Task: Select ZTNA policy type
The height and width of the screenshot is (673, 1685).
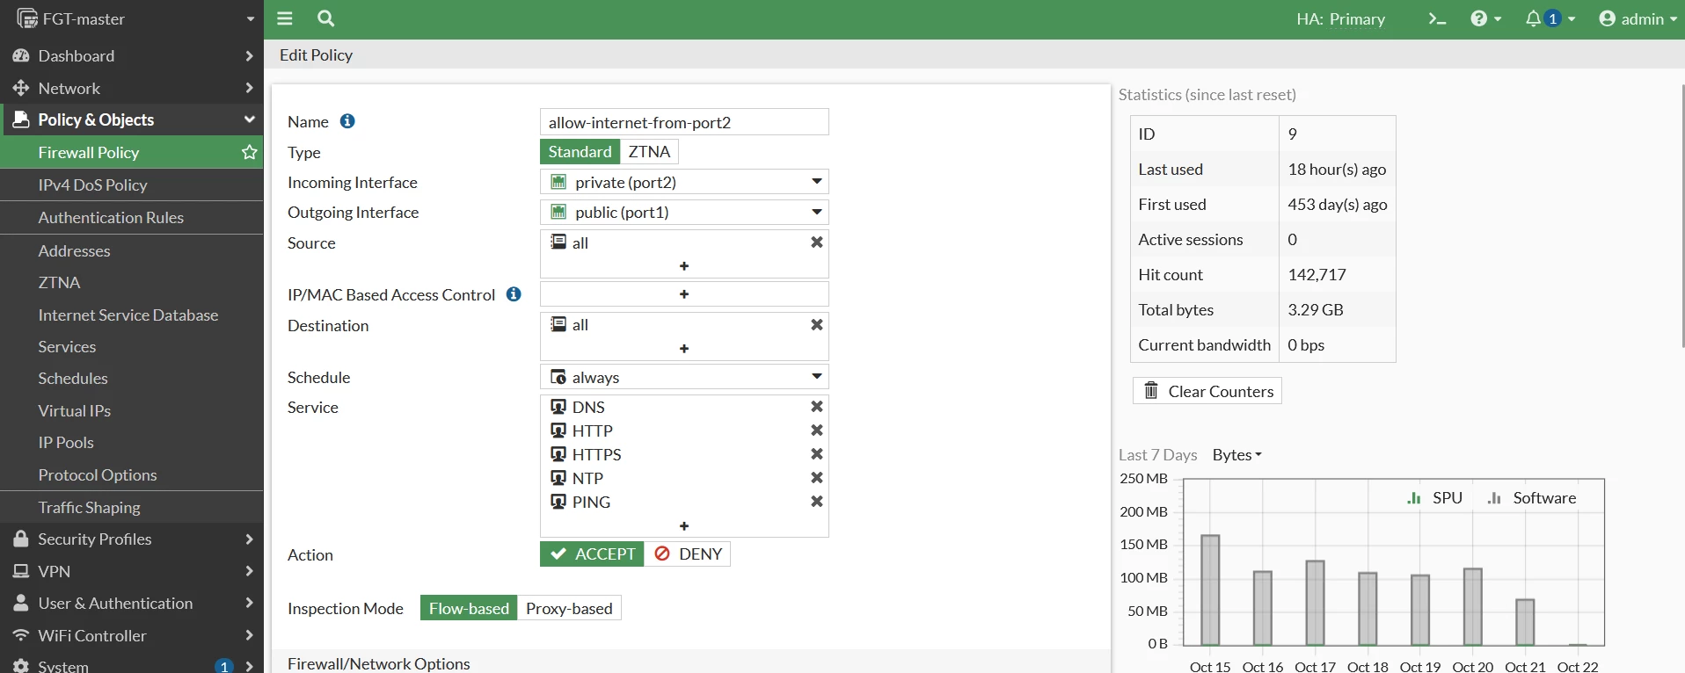Action: tap(649, 152)
